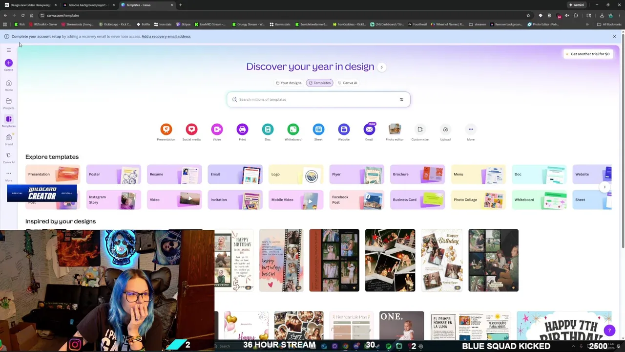Open the Website category icon

pyautogui.click(x=344, y=129)
